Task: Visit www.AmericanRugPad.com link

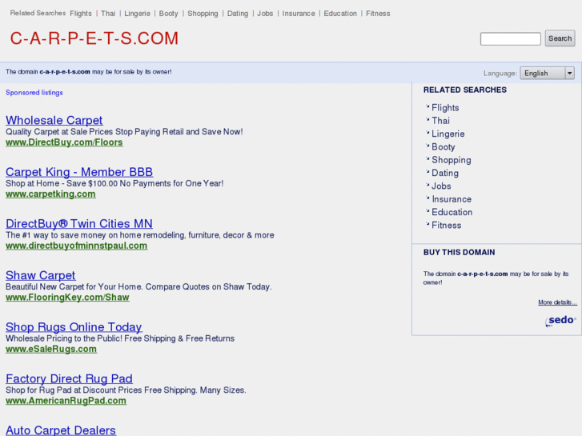Action: [x=66, y=401]
